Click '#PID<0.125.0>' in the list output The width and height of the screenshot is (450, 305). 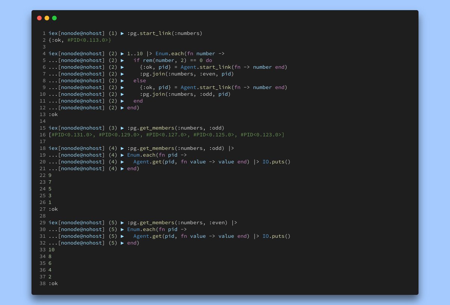point(214,134)
